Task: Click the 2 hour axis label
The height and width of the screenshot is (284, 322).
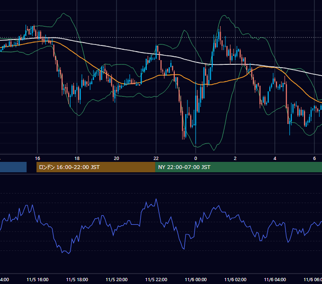Action: [235, 159]
